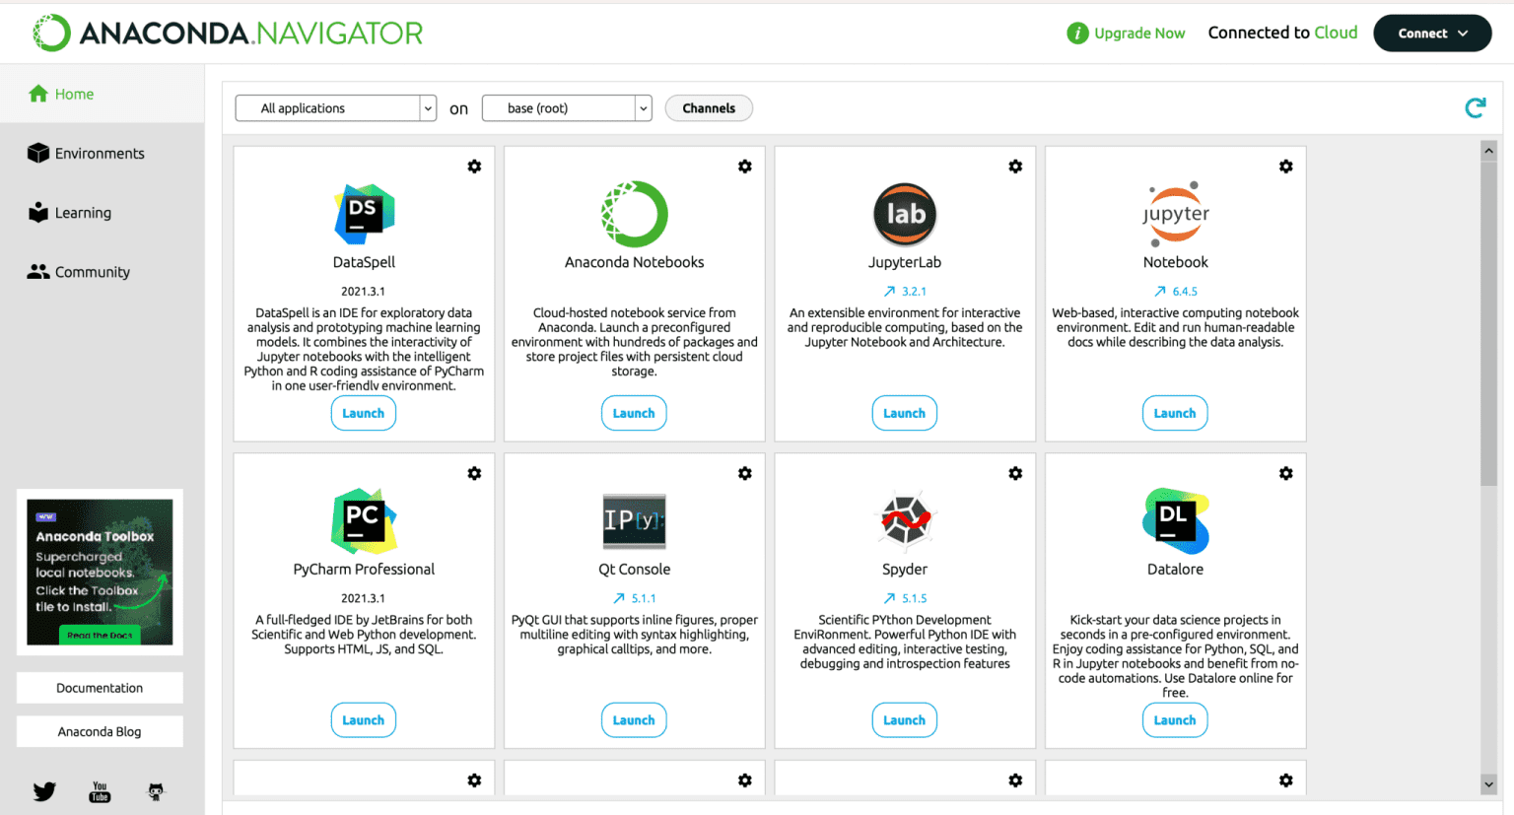Click the Datalore tile gear icon
Image resolution: width=1514 pixels, height=815 pixels.
(1285, 474)
